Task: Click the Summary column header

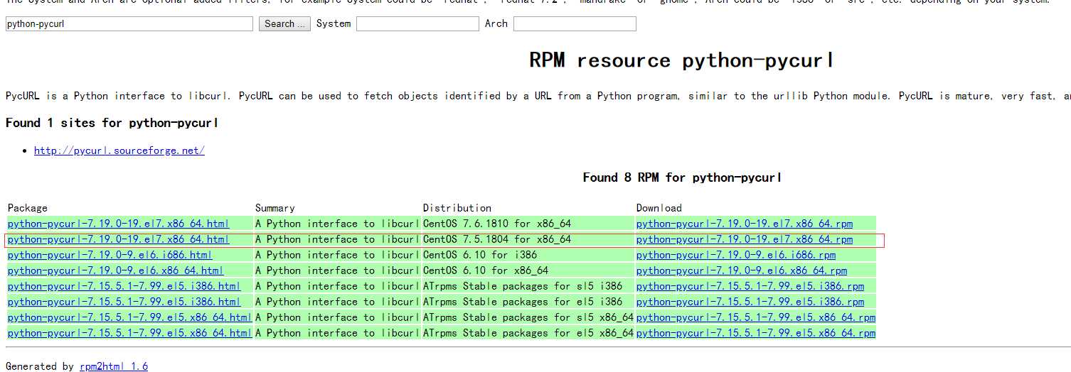Action: tap(275, 208)
